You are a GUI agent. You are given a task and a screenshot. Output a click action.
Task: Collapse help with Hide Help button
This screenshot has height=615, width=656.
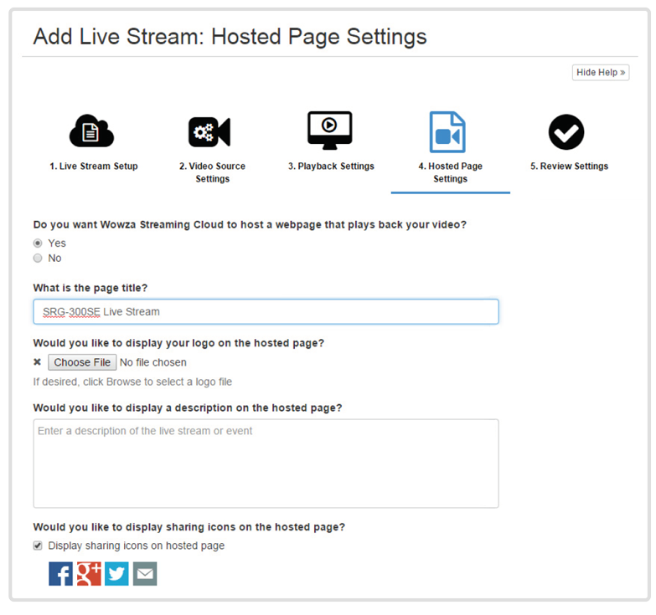601,73
